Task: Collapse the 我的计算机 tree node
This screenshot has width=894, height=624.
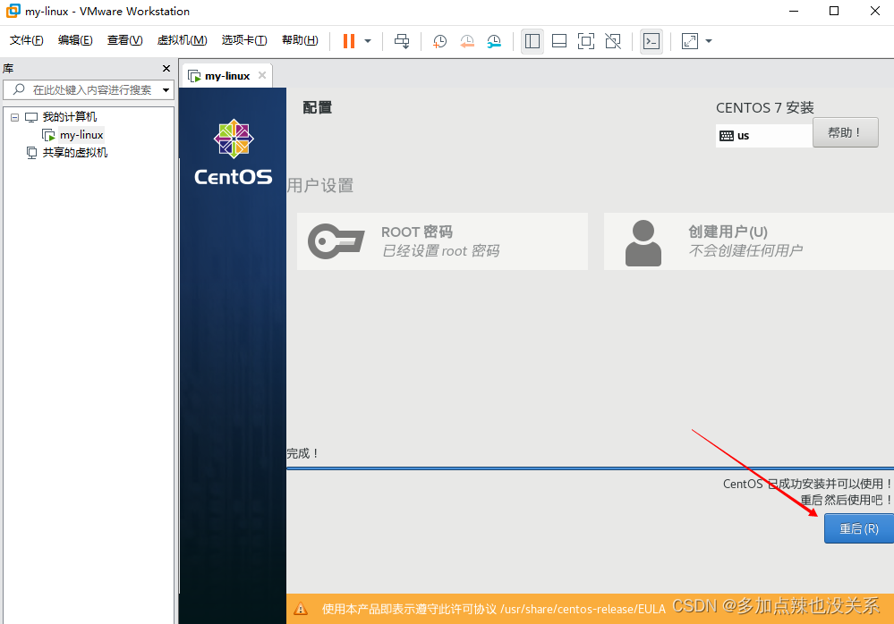Action: [15, 117]
